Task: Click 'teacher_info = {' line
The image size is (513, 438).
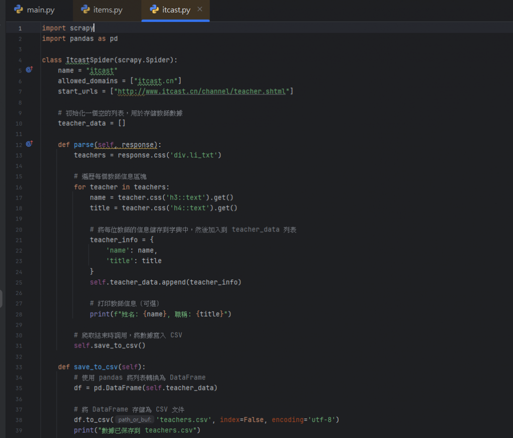Action: coord(122,239)
